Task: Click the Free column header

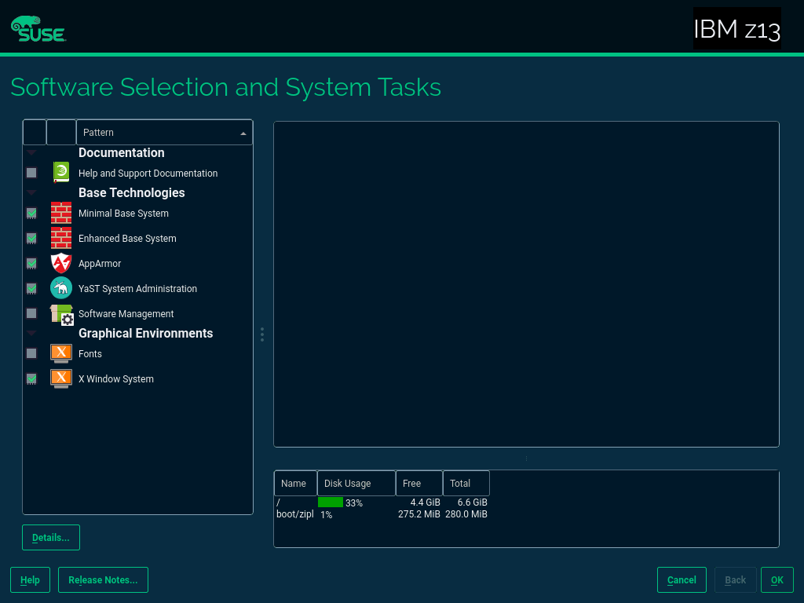Action: tap(418, 484)
